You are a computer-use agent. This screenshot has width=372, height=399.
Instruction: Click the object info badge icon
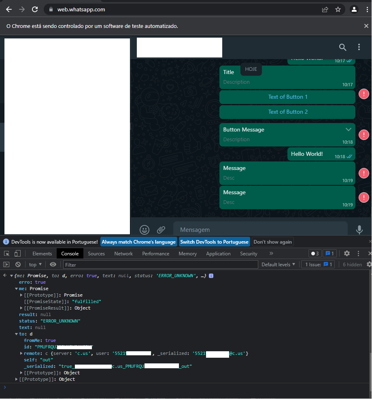pos(211,276)
